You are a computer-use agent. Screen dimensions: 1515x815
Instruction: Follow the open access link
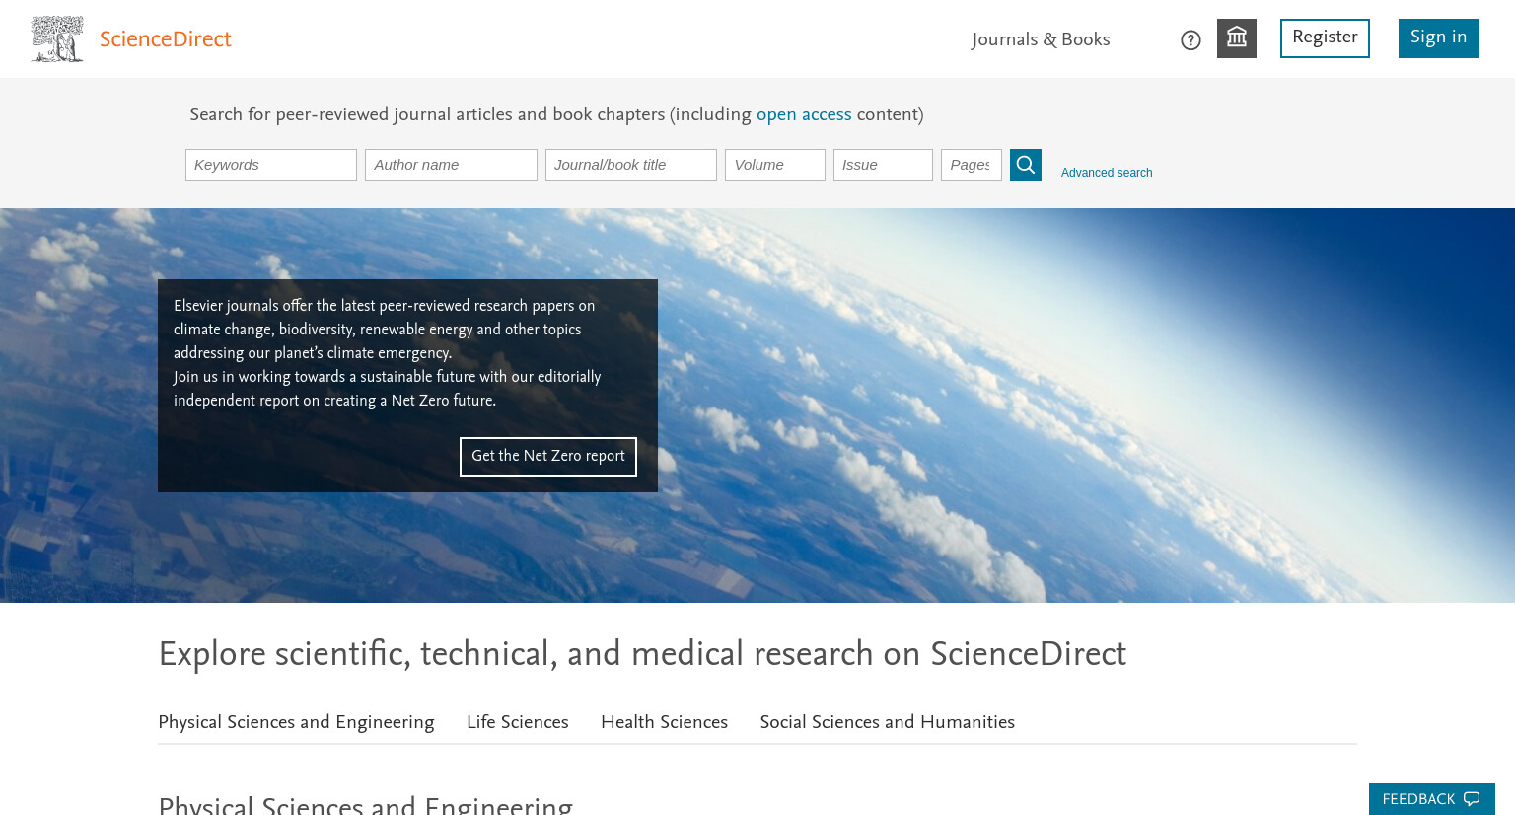(x=804, y=114)
